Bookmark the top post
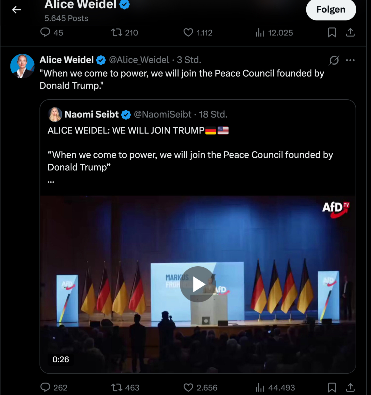The height and width of the screenshot is (395, 371). (x=332, y=33)
